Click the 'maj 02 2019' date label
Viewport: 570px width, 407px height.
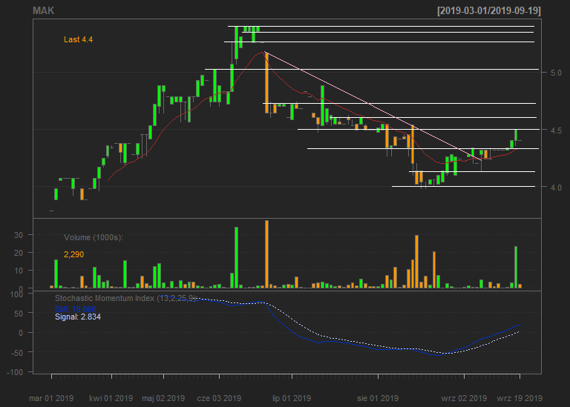[x=163, y=398]
